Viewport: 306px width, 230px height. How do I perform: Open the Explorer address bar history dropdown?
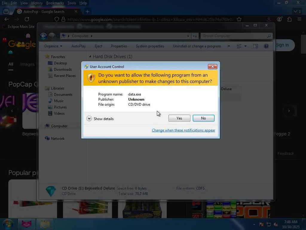click(x=188, y=36)
